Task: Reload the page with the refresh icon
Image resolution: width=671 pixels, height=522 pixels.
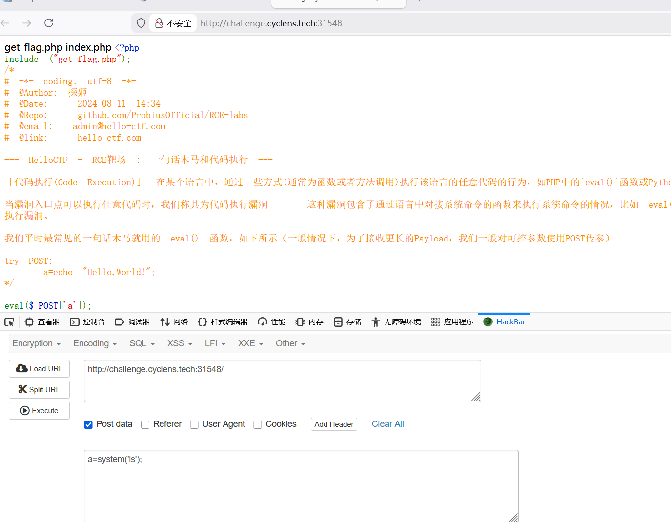Action: (49, 23)
